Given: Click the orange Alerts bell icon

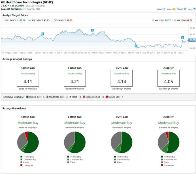Looking at the screenshot, I should coord(174,9).
